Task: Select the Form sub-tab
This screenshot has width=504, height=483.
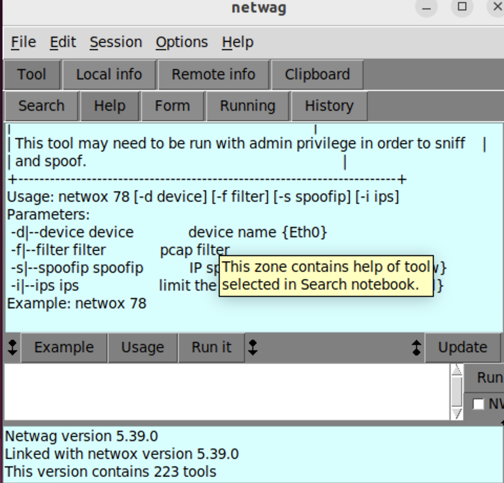Action: pyautogui.click(x=173, y=106)
